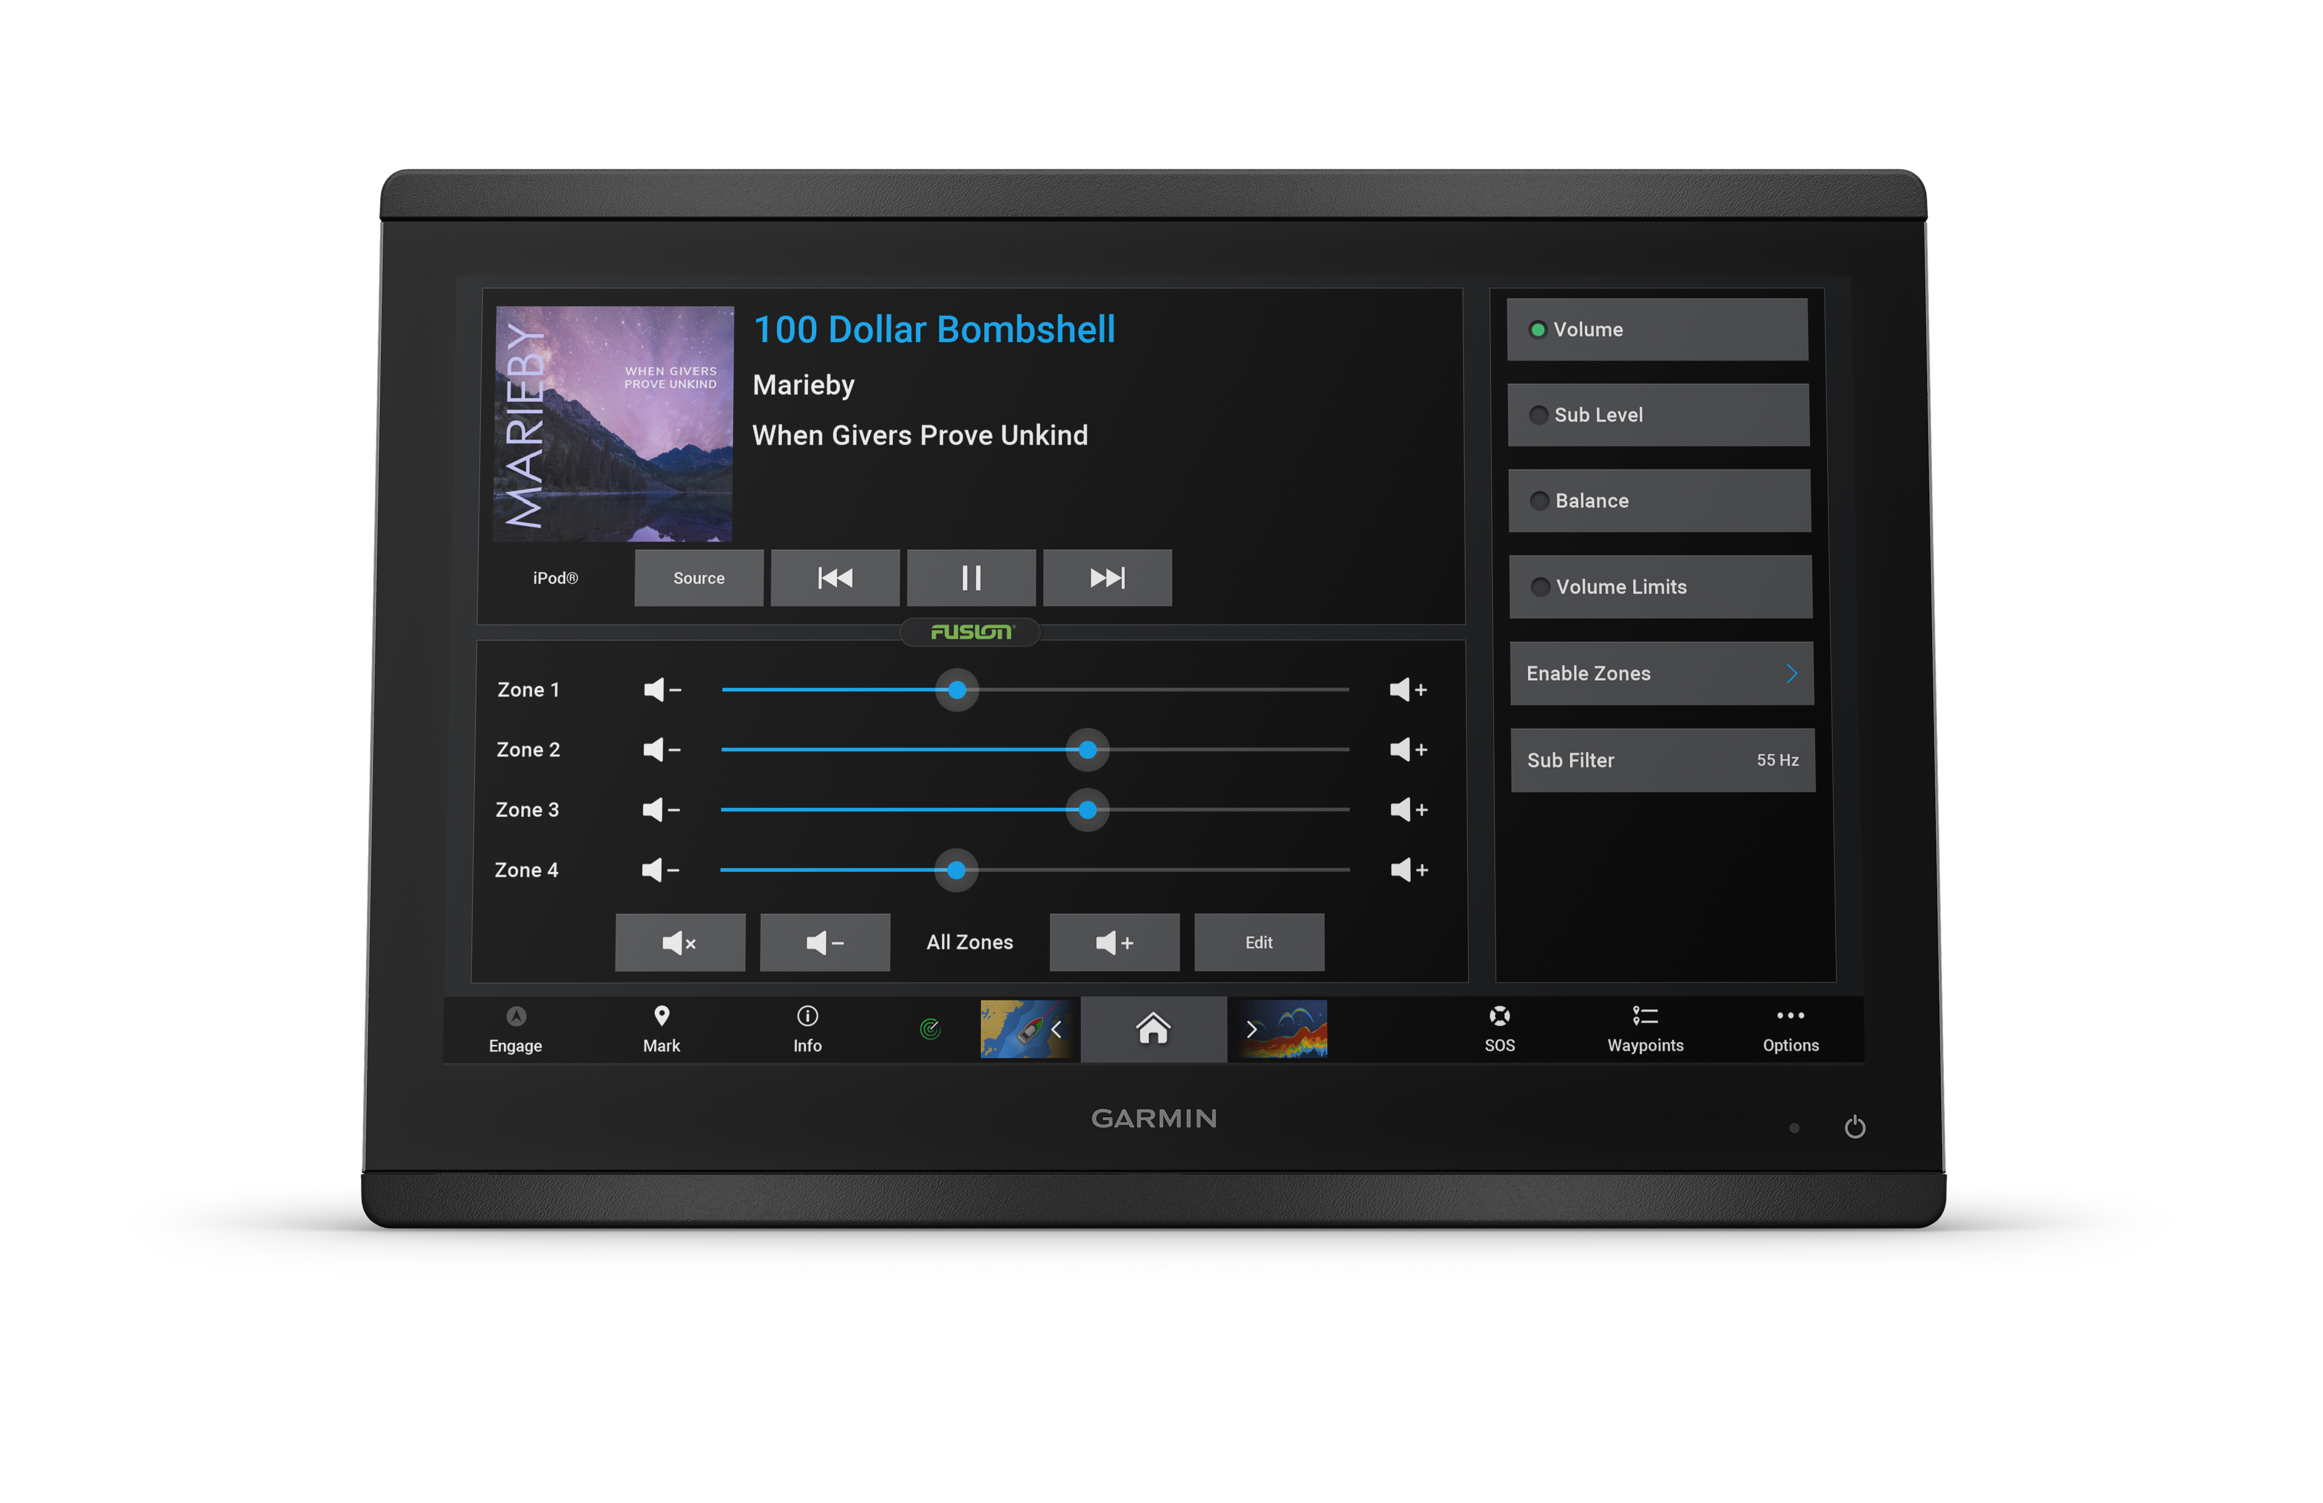Tap the Marieby album artwork
The image size is (2323, 1503).
(x=614, y=424)
